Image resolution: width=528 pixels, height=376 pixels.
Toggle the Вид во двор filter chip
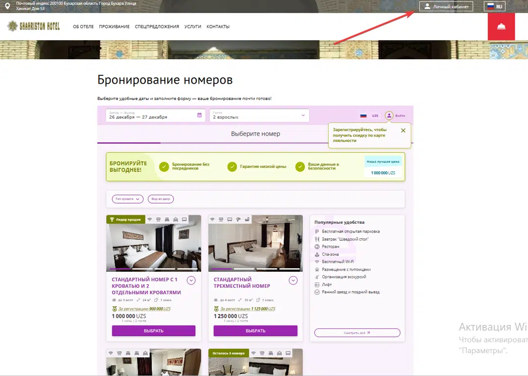pos(161,199)
